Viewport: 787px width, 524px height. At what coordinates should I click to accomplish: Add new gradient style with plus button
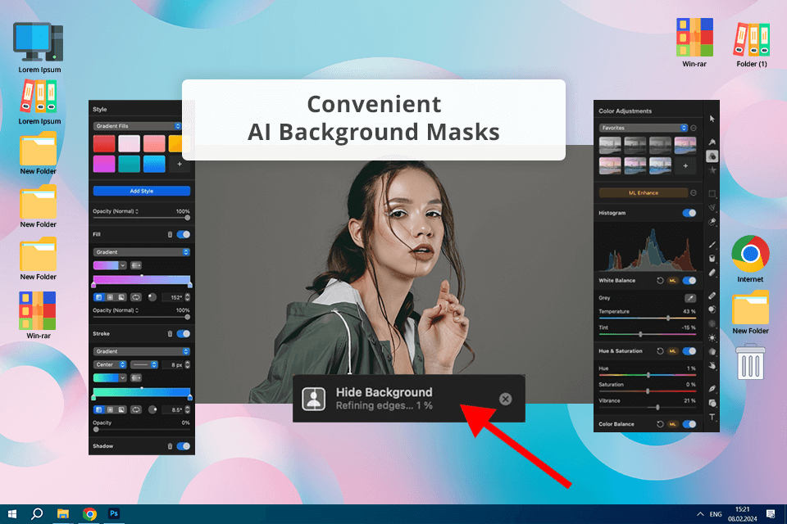click(x=180, y=164)
